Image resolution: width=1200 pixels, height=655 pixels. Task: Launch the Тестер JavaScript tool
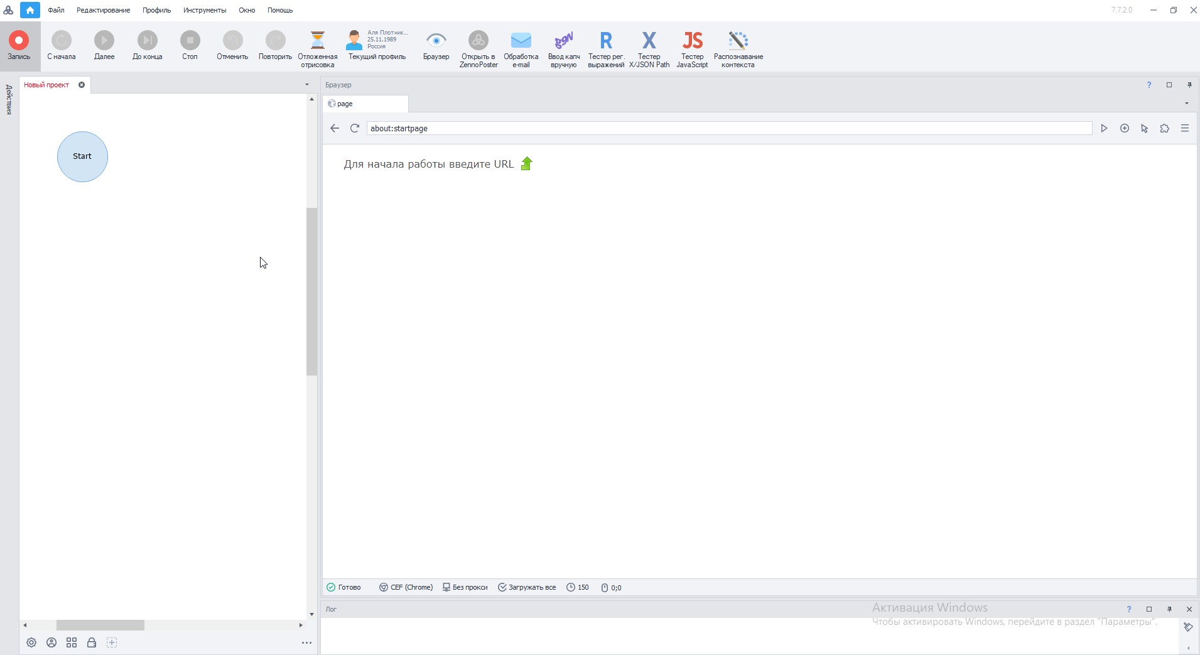[x=692, y=48]
